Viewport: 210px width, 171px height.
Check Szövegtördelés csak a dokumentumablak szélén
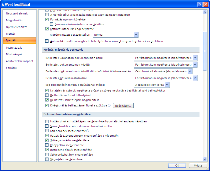47,126
